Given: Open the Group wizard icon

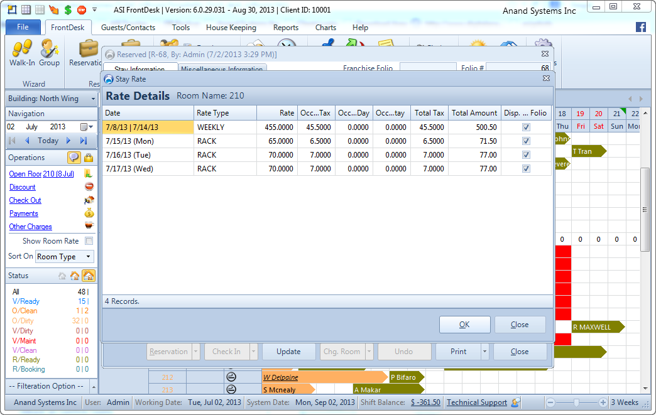Looking at the screenshot, I should coord(49,48).
